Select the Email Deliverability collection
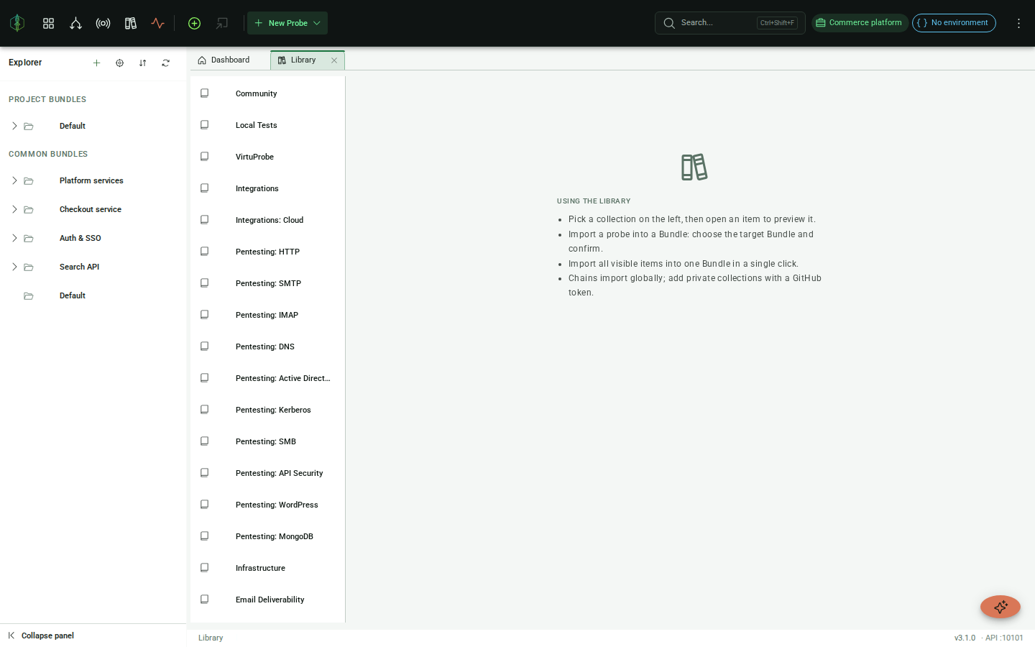The image size is (1035, 647). click(x=267, y=600)
